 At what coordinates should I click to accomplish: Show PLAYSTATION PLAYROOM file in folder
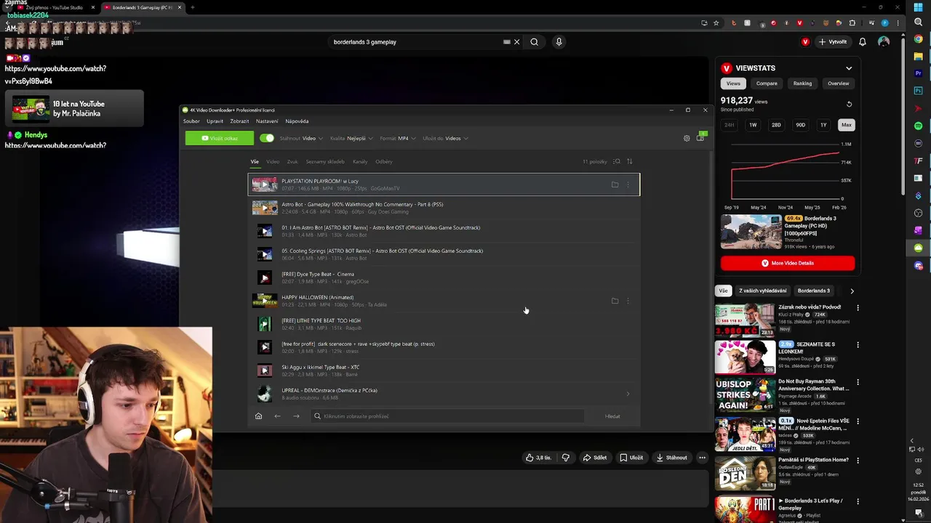click(x=615, y=185)
